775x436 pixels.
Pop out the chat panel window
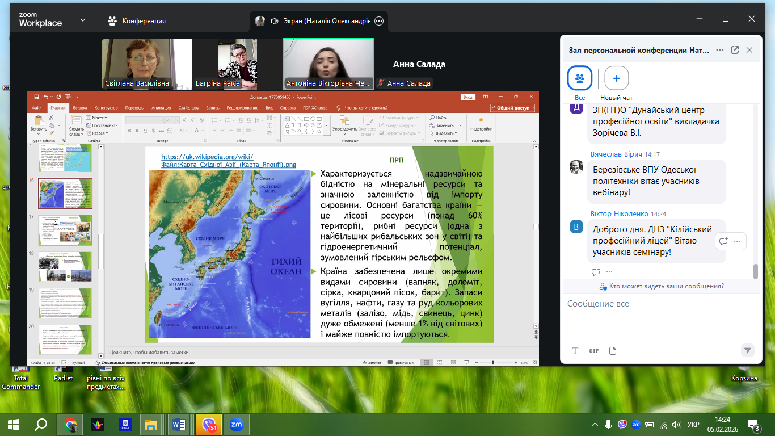point(735,50)
